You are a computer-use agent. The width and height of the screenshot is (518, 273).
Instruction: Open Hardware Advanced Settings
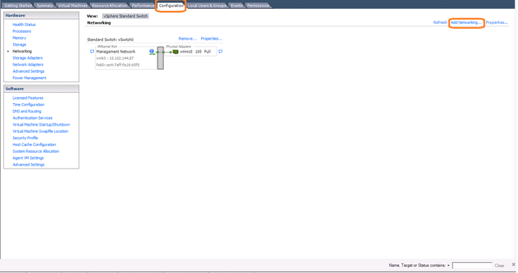[29, 71]
